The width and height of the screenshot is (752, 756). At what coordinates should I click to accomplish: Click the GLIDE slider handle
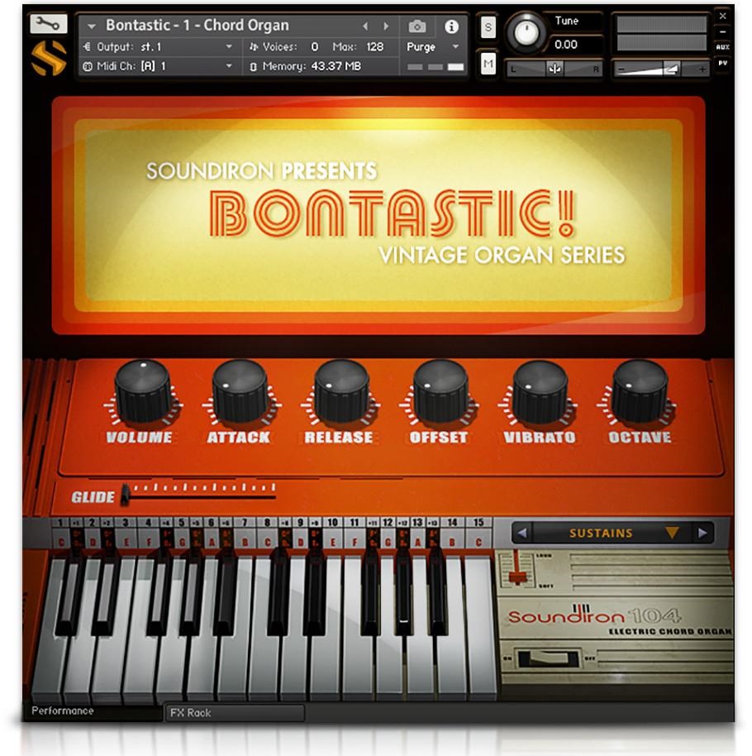(125, 495)
